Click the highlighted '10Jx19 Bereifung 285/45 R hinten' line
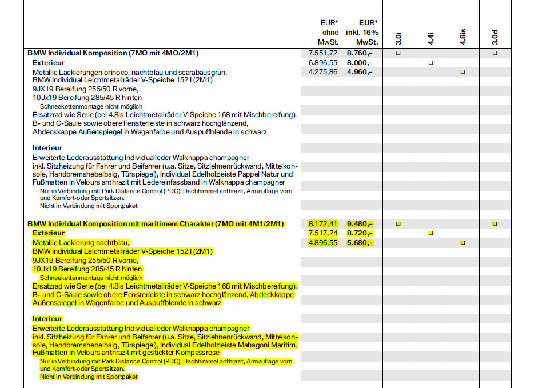Image resolution: width=534 pixels, height=388 pixels. pos(87,269)
